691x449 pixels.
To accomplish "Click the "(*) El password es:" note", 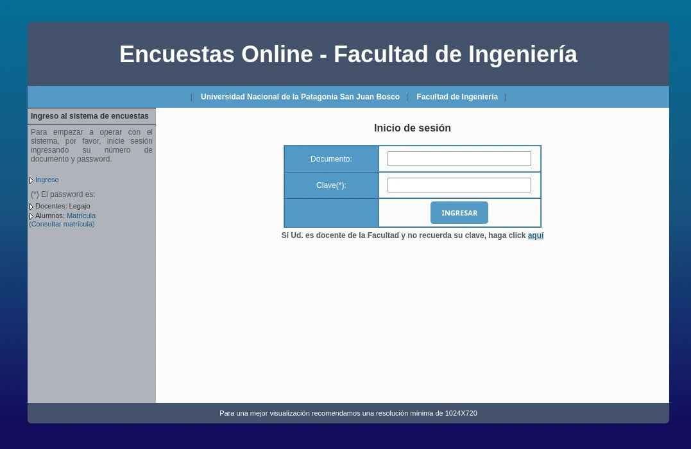I will click(63, 194).
